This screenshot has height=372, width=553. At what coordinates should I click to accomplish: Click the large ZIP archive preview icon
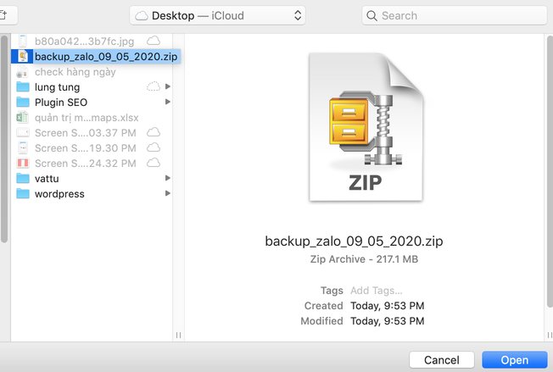pyautogui.click(x=365, y=127)
